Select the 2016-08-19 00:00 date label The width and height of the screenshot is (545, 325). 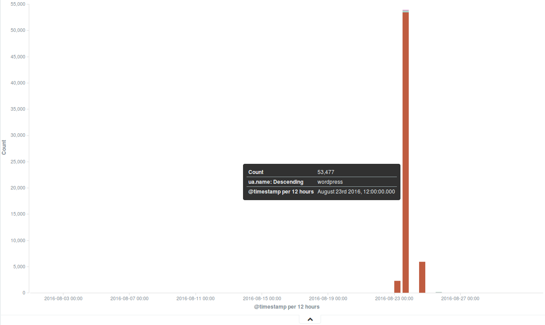(328, 298)
